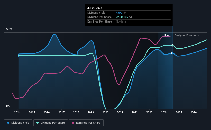Screen dimensions: 211x130
Task: Click the 2021 x-axis label
Action: (x=120, y=112)
